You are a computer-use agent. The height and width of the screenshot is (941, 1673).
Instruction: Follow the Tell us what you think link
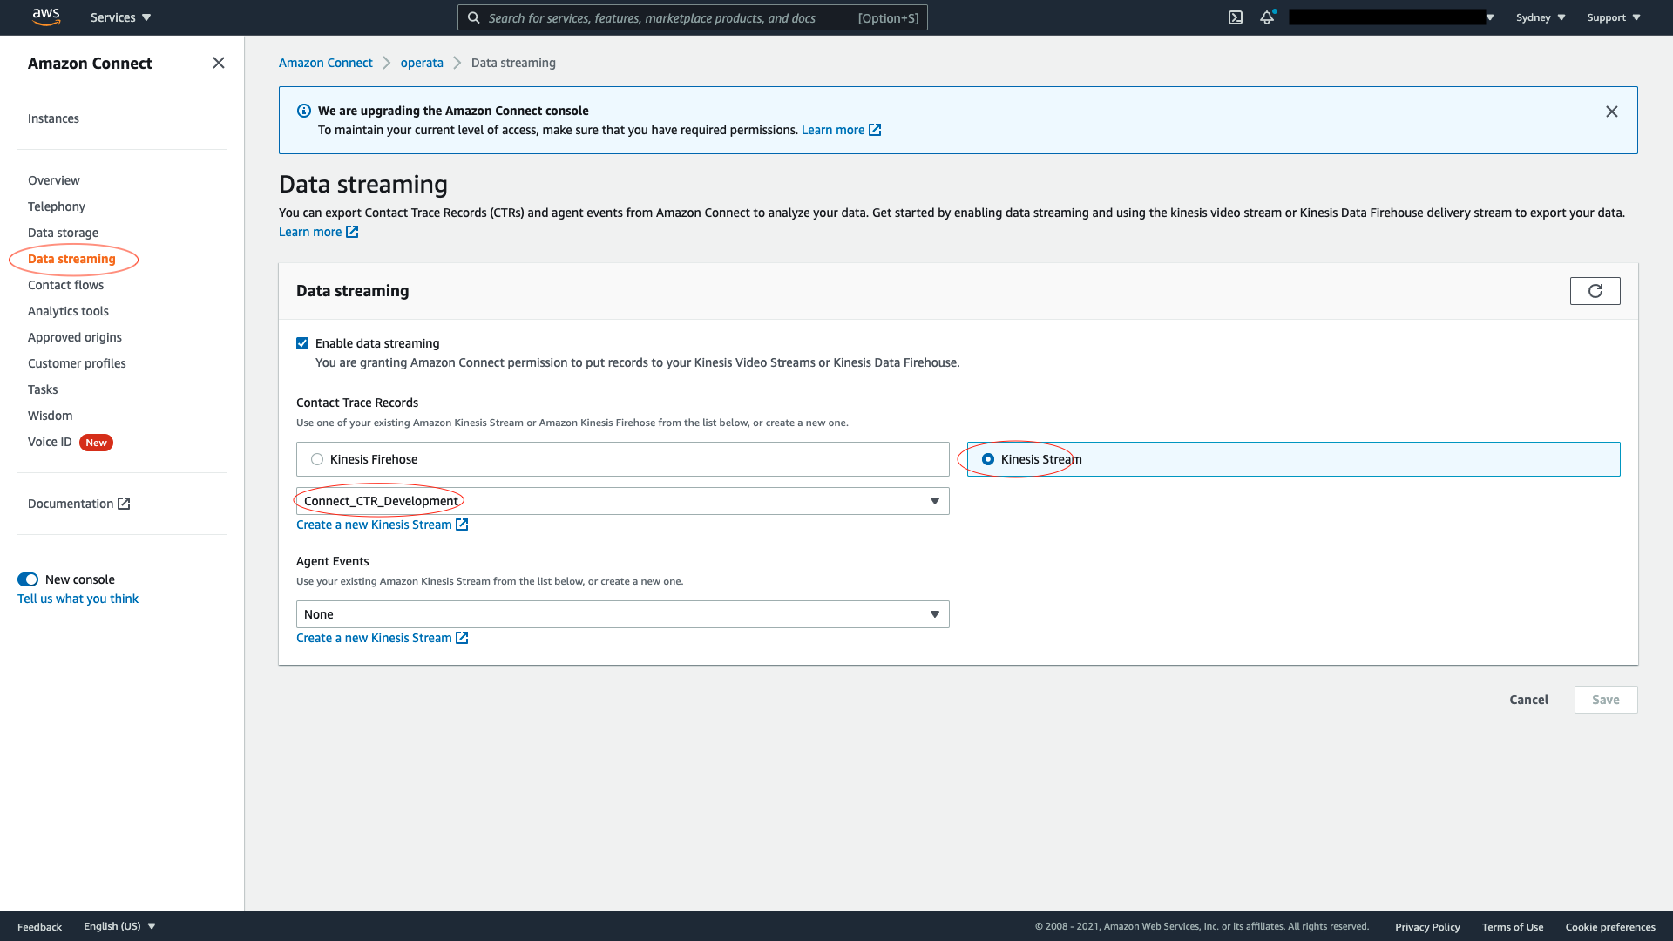(x=78, y=599)
